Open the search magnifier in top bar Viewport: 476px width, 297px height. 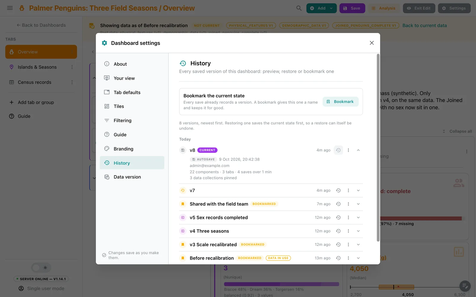coord(299,8)
